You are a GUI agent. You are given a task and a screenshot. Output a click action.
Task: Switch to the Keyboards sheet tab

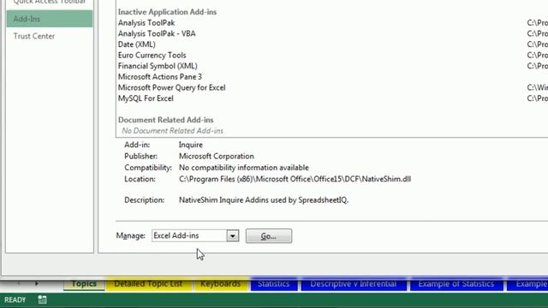click(221, 284)
